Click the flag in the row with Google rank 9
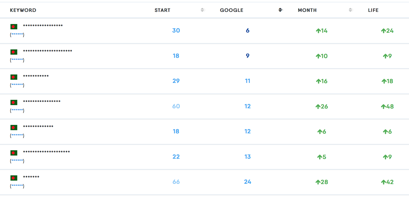This screenshot has height=197, width=409. (x=14, y=52)
